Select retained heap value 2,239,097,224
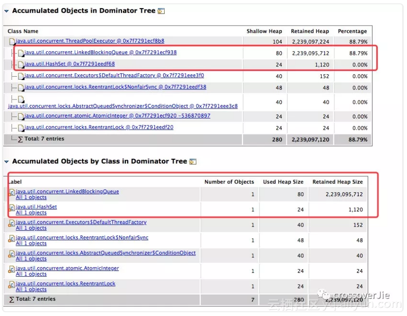 [x=310, y=42]
